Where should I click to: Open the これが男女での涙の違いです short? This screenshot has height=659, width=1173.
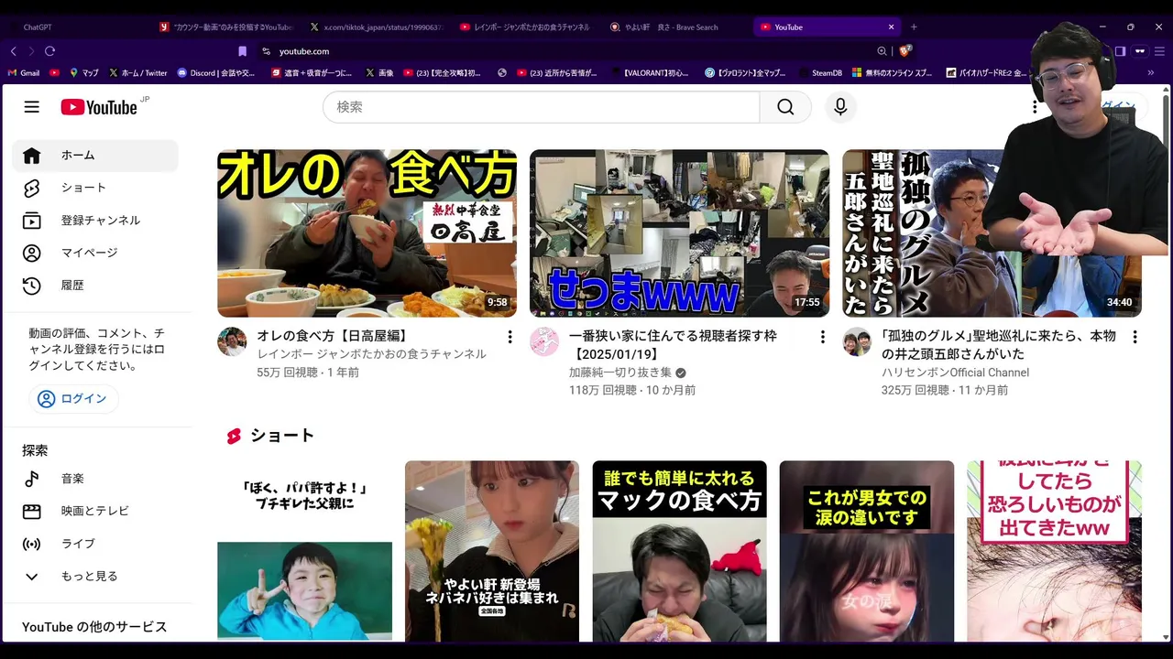pyautogui.click(x=867, y=551)
